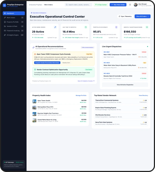Click the 2 Recommendations badge
This screenshot has width=155, height=172.
tap(87, 47)
